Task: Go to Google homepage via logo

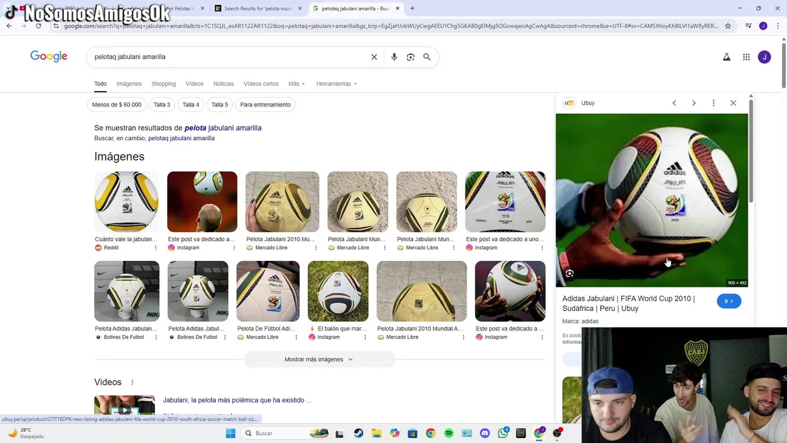Action: [49, 57]
